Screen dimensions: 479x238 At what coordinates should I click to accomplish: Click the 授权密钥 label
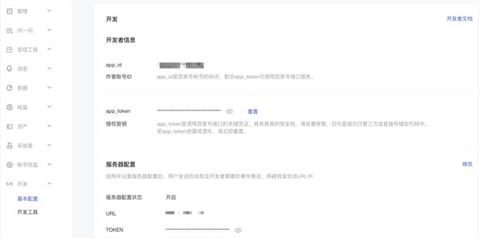(116, 124)
